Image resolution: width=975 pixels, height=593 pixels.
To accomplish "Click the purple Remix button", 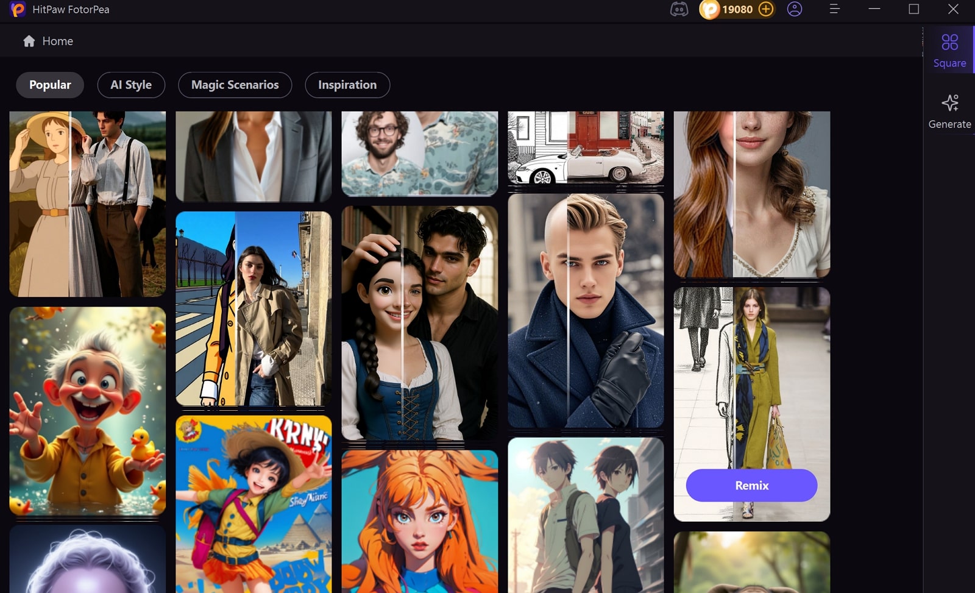I will [751, 485].
